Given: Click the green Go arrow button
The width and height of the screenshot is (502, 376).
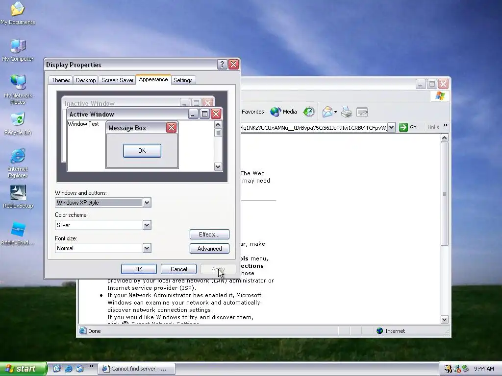Looking at the screenshot, I should pos(403,127).
